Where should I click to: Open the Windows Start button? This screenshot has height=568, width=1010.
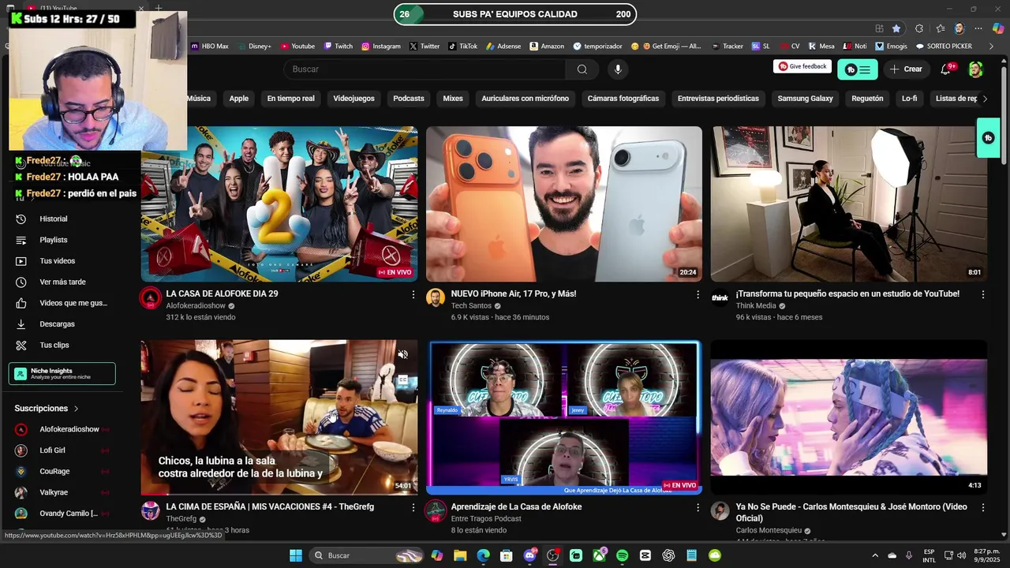click(295, 555)
